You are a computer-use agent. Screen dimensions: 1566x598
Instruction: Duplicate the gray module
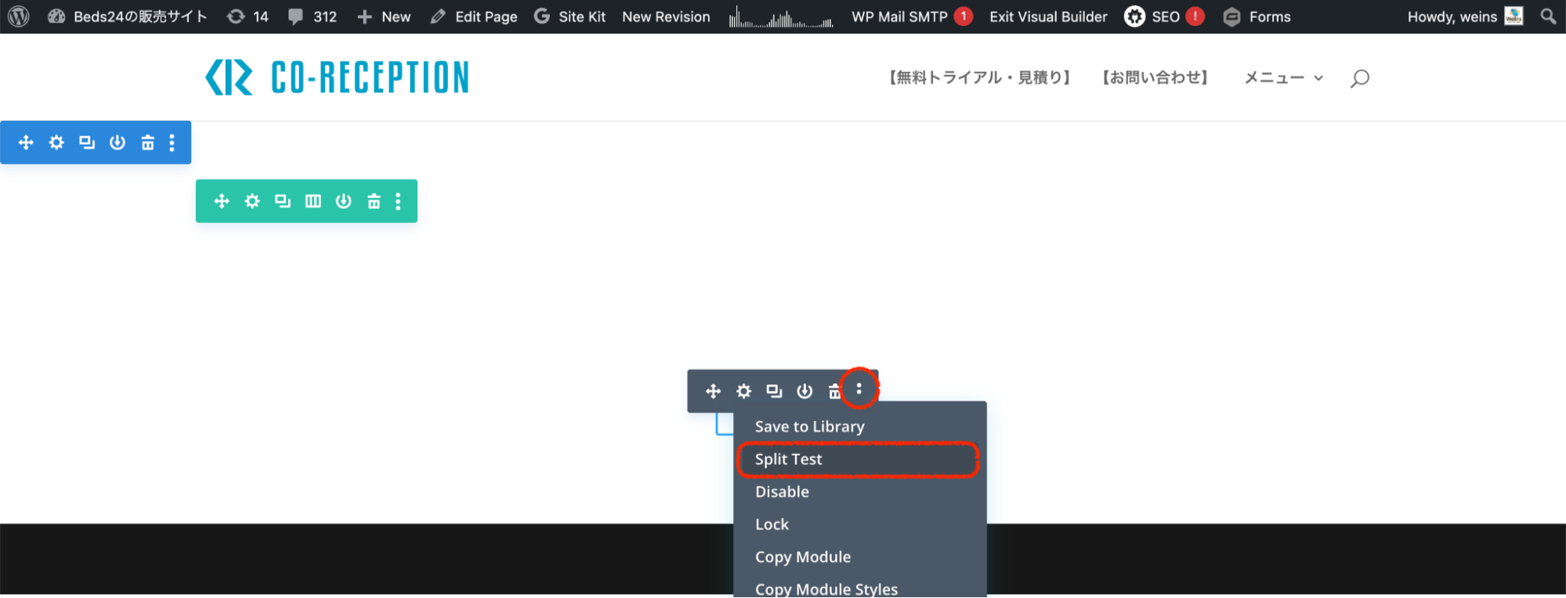click(774, 391)
